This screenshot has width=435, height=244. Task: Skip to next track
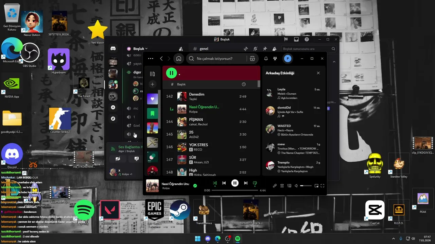click(x=246, y=183)
